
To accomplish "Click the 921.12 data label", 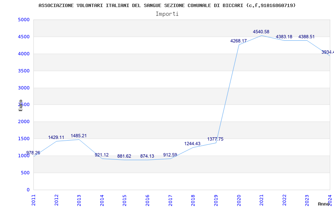I will coord(101,155).
